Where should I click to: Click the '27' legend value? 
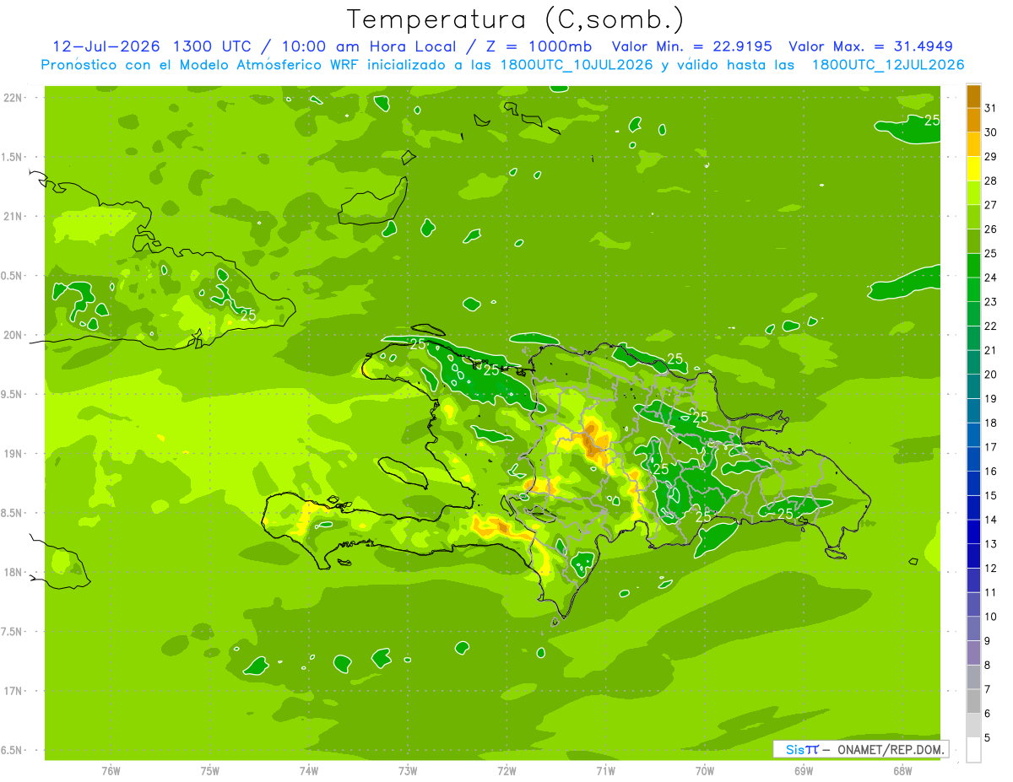tap(991, 205)
